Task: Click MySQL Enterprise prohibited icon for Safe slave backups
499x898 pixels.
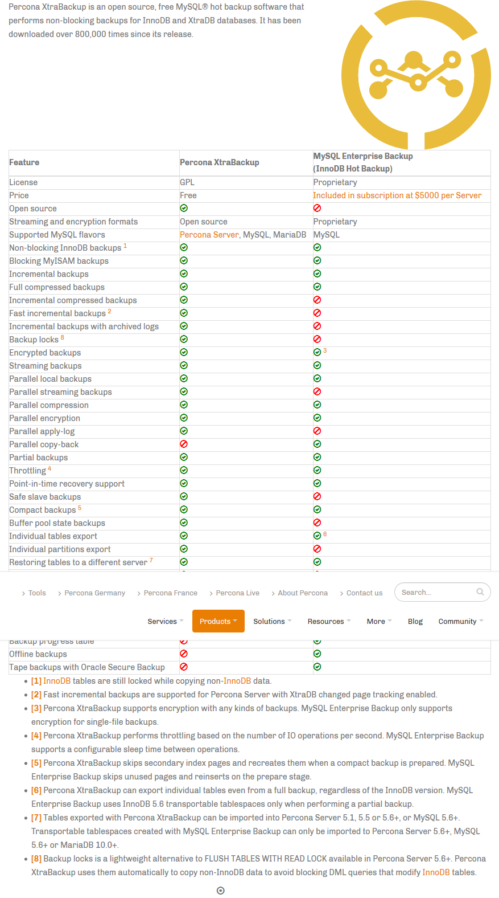Action: [x=317, y=496]
